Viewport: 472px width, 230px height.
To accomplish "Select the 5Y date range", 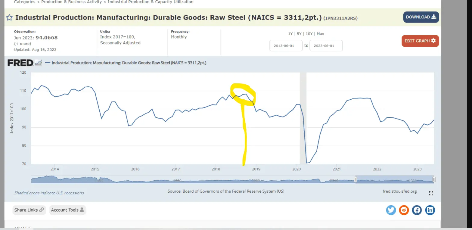I will pyautogui.click(x=299, y=34).
